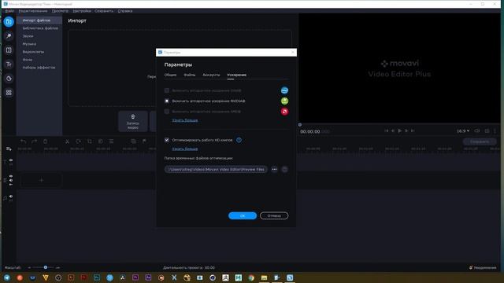Image resolution: width=504 pixels, height=283 pixels.
Task: Open Chrome from the taskbar
Action: click(251, 277)
